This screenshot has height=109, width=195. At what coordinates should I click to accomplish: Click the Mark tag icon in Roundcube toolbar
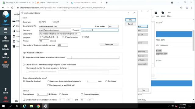click(x=163, y=14)
